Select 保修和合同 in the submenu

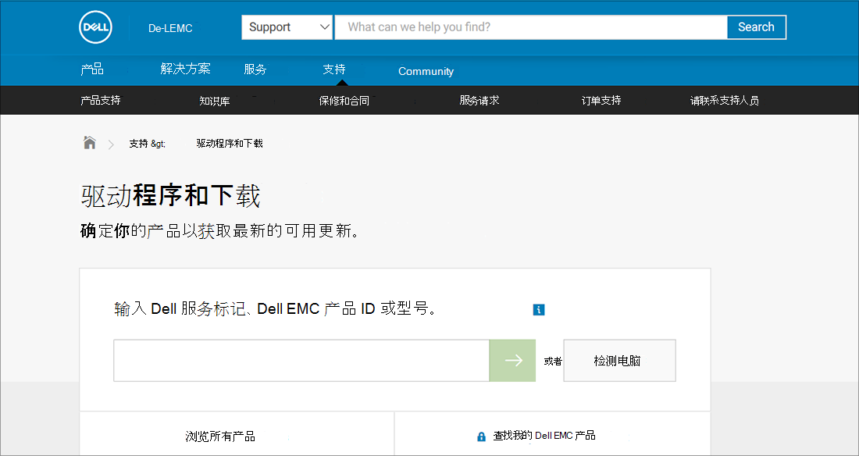click(344, 101)
